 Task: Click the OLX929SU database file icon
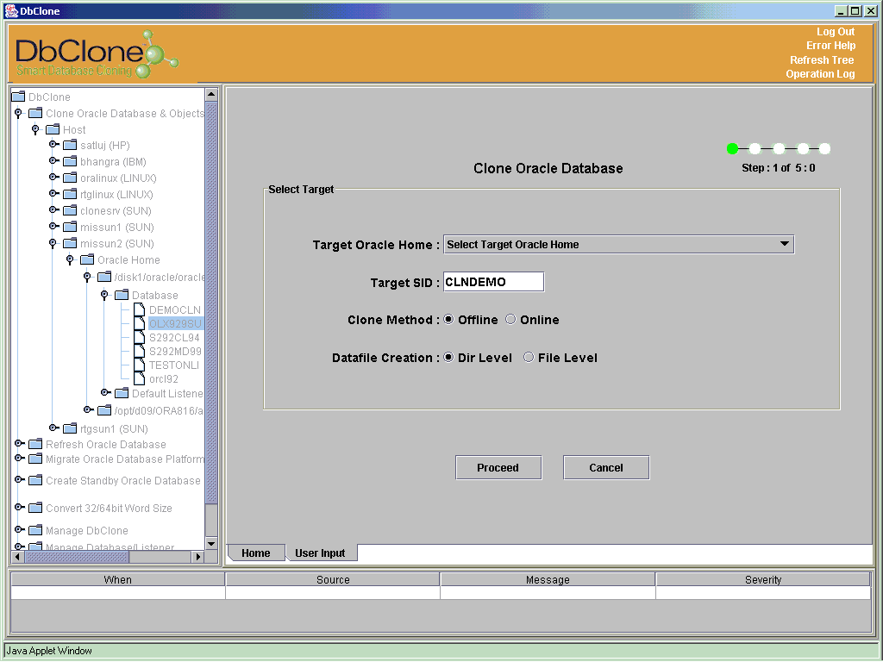139,323
